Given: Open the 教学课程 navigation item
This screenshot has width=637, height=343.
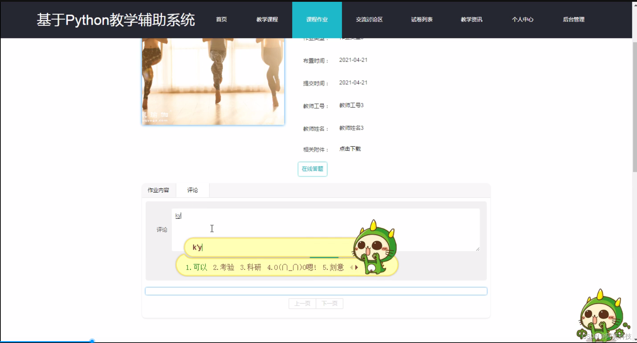Looking at the screenshot, I should point(267,20).
